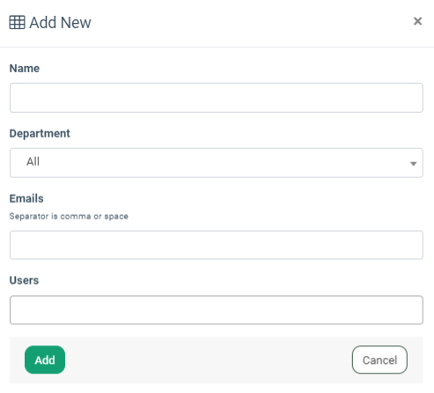Screen dimensions: 434x393
Task: Click the Department field label
Action: click(40, 133)
